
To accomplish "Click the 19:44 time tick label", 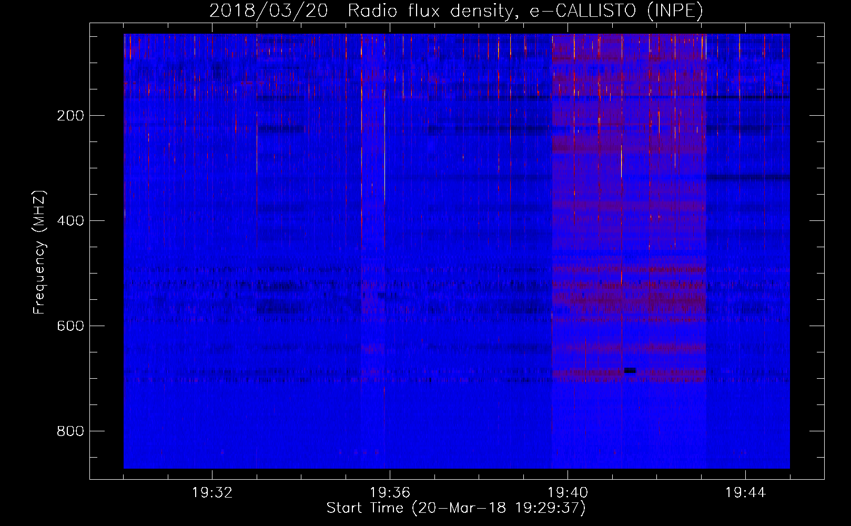I will tap(745, 493).
